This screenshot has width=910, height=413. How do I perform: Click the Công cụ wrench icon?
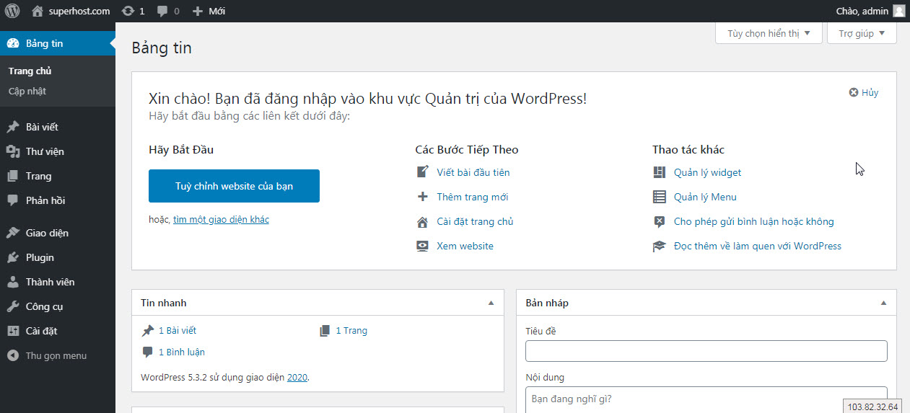click(x=13, y=306)
